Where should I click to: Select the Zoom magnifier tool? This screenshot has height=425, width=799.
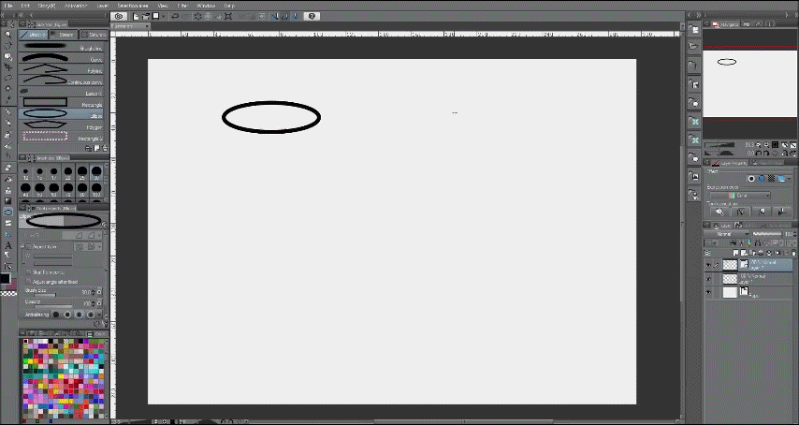point(8,35)
